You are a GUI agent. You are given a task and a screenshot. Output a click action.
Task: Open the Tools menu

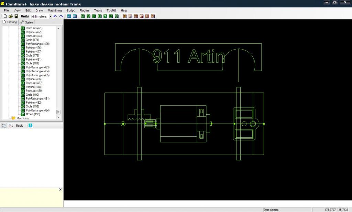[98, 10]
